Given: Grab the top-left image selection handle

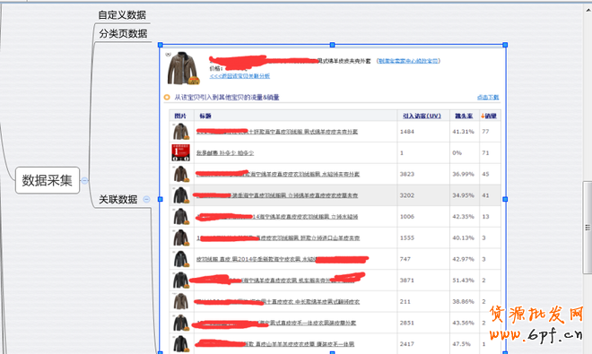Looking at the screenshot, I should click(161, 45).
